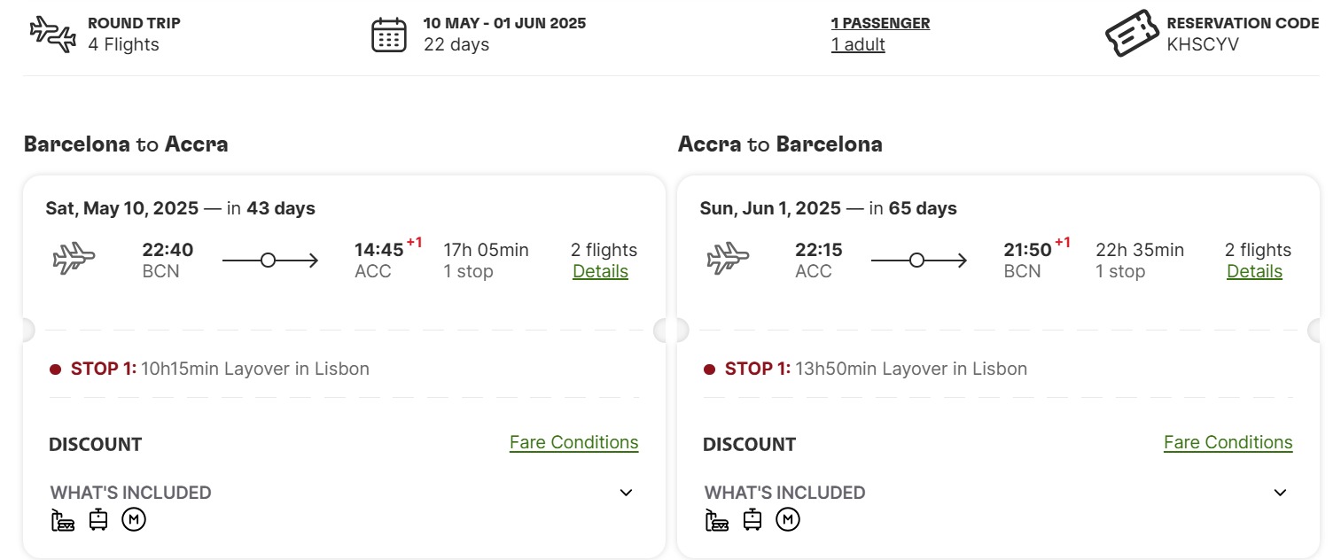Click the miles M icon in outbound card
Viewport: 1341px width, 560px height.
tap(134, 520)
